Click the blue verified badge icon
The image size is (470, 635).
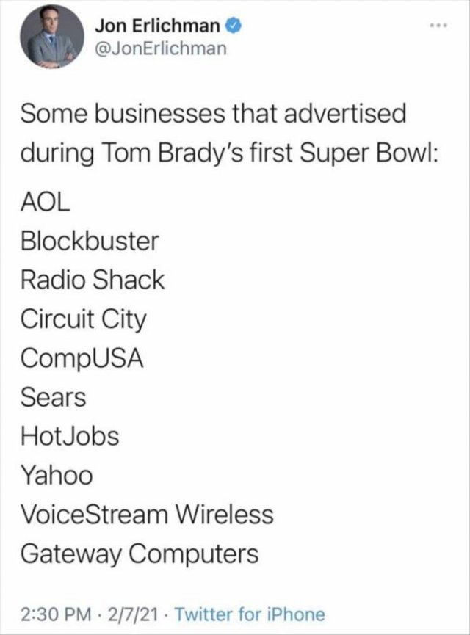[x=234, y=26]
